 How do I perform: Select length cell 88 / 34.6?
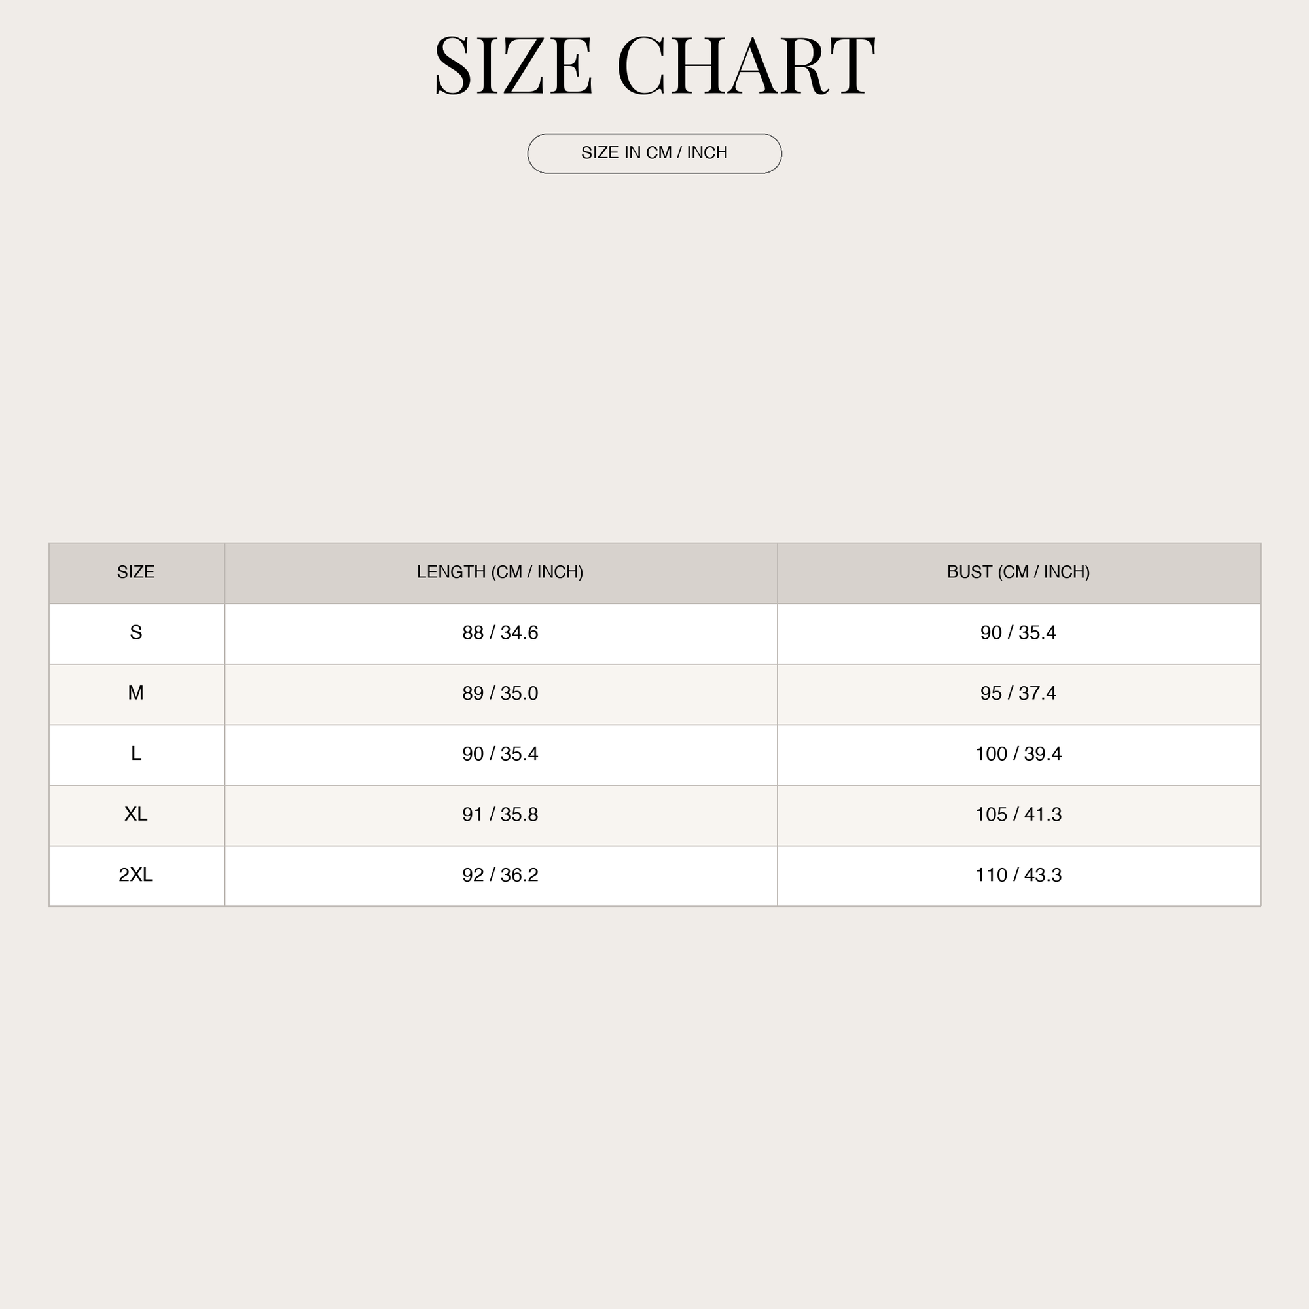tap(501, 633)
